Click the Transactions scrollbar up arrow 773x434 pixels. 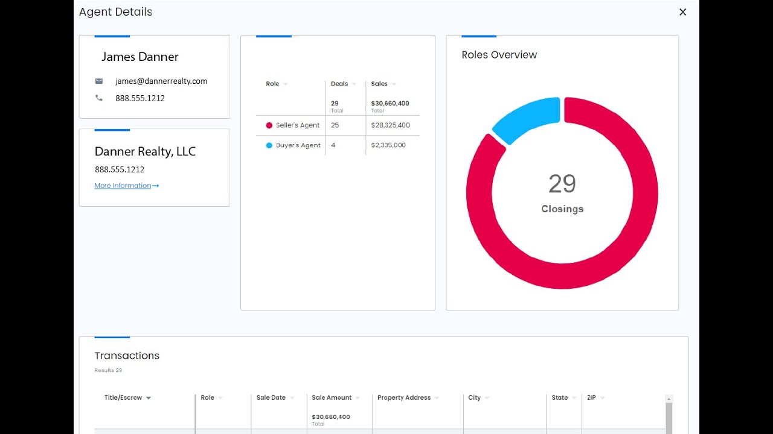[669, 398]
